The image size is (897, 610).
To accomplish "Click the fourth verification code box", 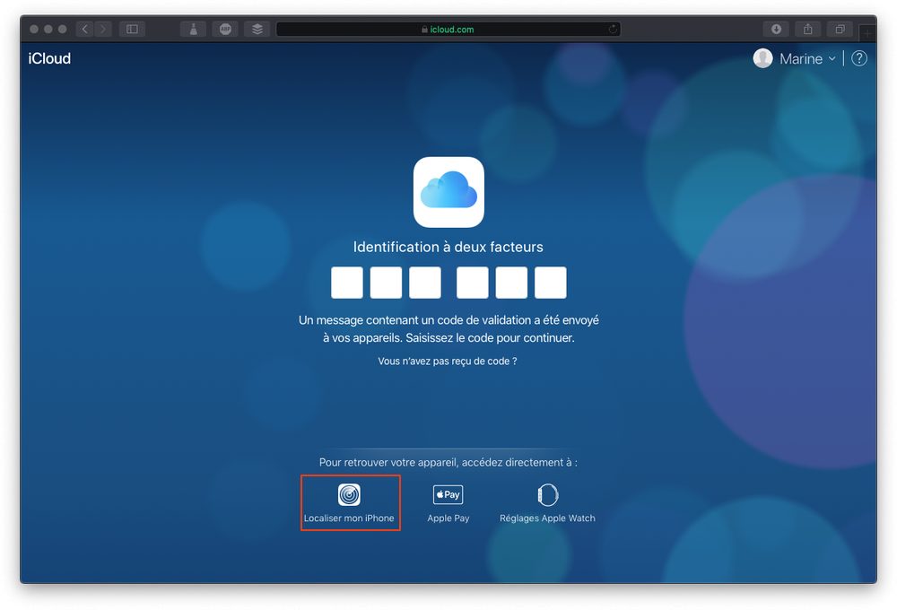I will [472, 282].
